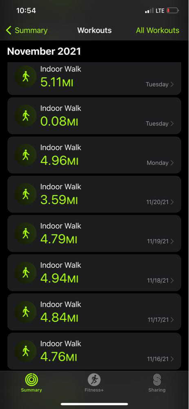Select the Activity rings Summary icon
Image resolution: width=189 pixels, height=409 pixels.
[31, 380]
